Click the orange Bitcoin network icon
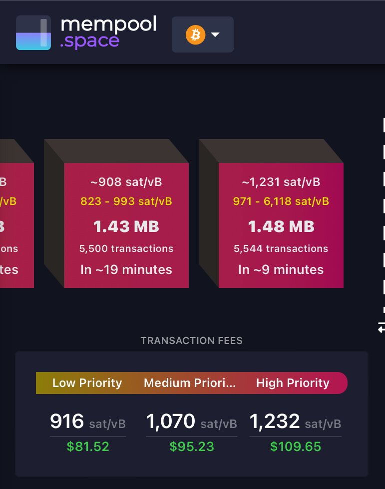 coord(195,35)
